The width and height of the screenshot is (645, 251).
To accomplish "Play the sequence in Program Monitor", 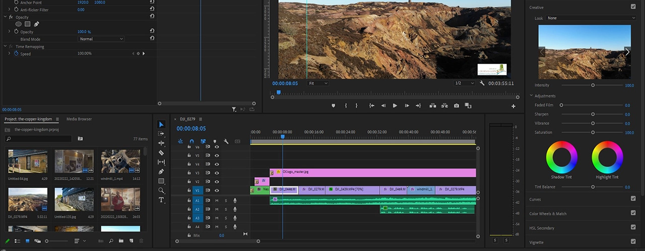I will (395, 105).
